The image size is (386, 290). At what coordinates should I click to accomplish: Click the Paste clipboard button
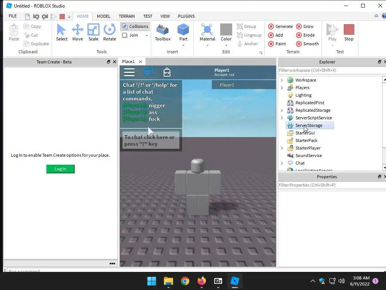pos(14,32)
